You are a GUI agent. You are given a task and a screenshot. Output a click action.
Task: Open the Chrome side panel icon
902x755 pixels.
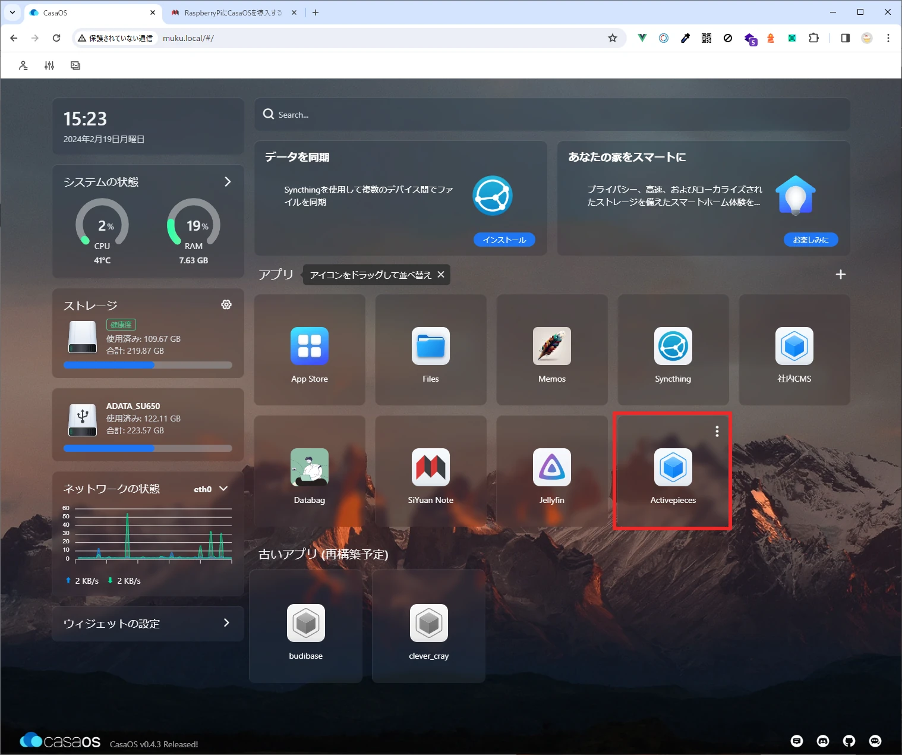click(846, 38)
